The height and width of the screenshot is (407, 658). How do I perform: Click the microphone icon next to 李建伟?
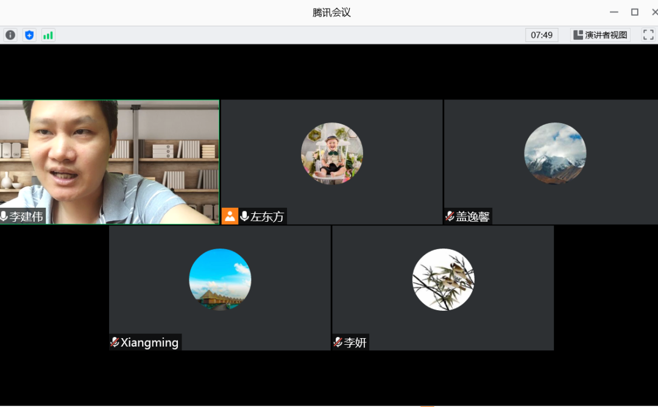click(x=4, y=216)
